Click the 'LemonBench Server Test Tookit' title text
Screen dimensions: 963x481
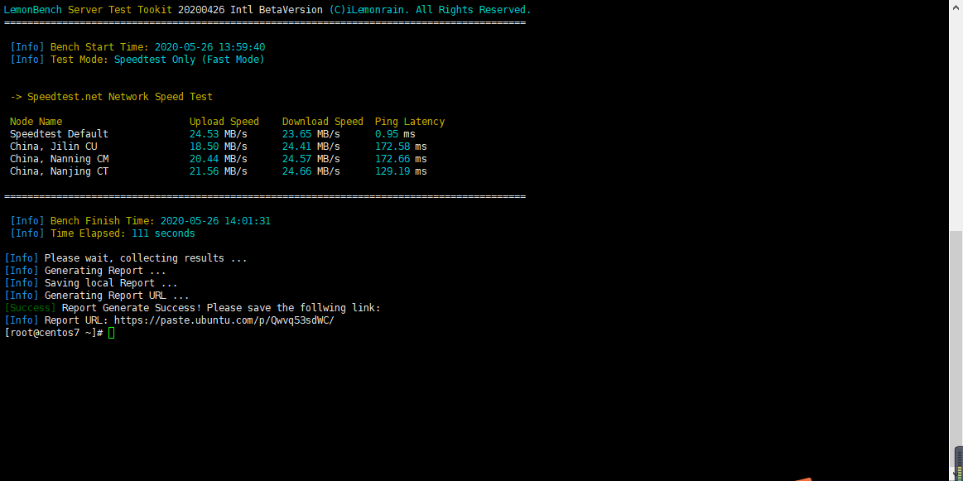pyautogui.click(x=89, y=10)
